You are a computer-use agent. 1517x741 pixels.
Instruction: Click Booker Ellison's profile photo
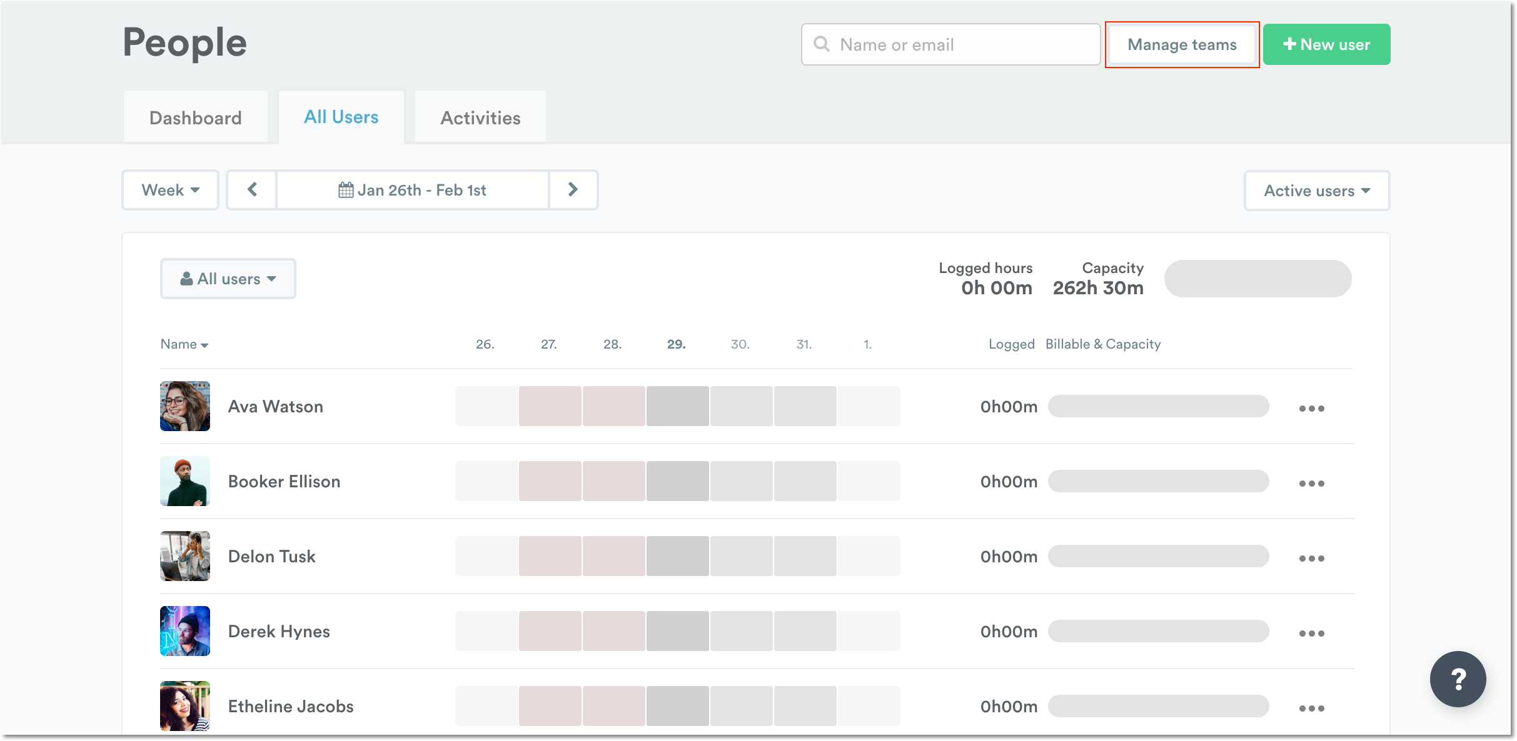click(184, 481)
